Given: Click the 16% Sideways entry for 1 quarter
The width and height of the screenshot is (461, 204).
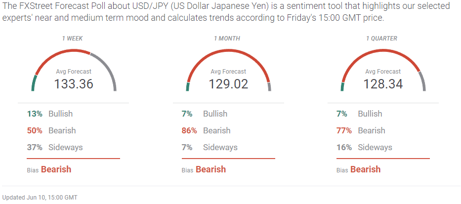Looking at the screenshot, I should 364,147.
